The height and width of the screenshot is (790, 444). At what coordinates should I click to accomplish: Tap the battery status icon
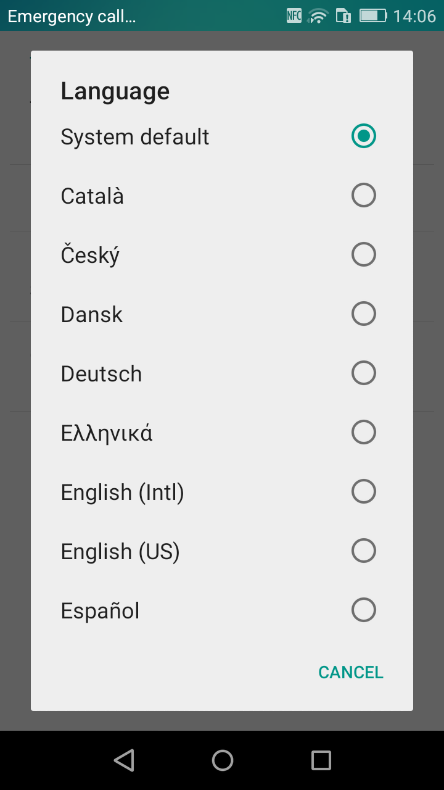point(373,16)
